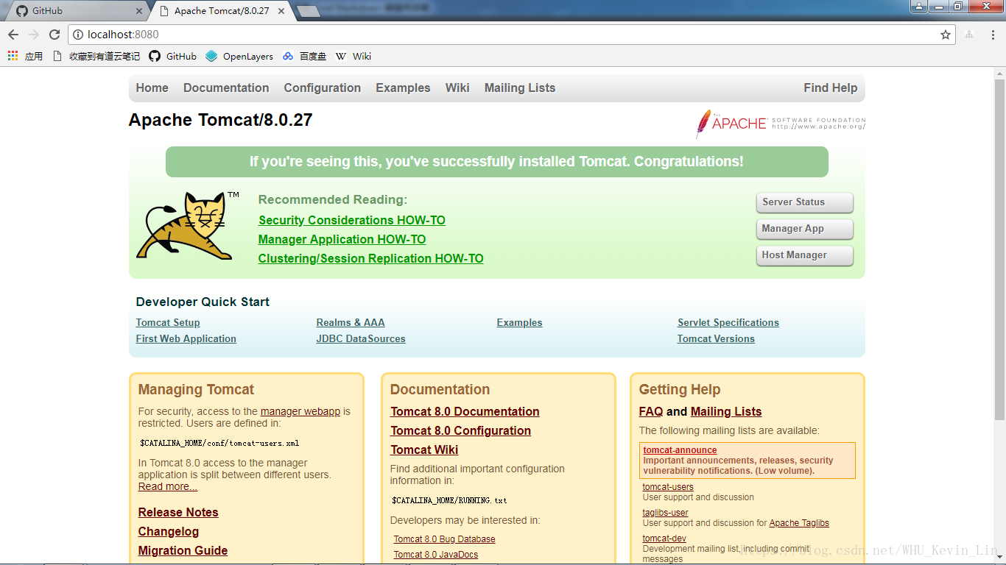Open the Documentation menu item
This screenshot has height=565, width=1006.
pos(226,88)
